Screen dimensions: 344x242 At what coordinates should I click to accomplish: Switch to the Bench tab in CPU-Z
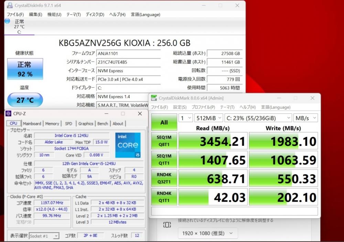point(103,124)
